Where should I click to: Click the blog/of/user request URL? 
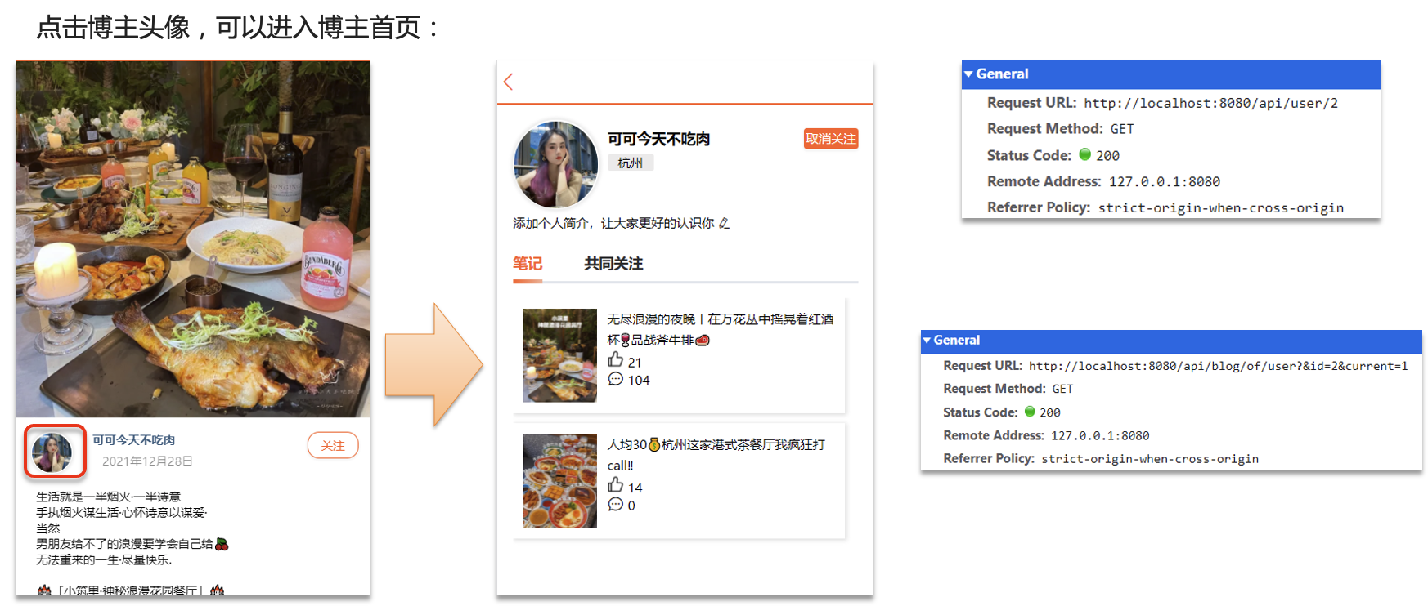pos(1218,366)
